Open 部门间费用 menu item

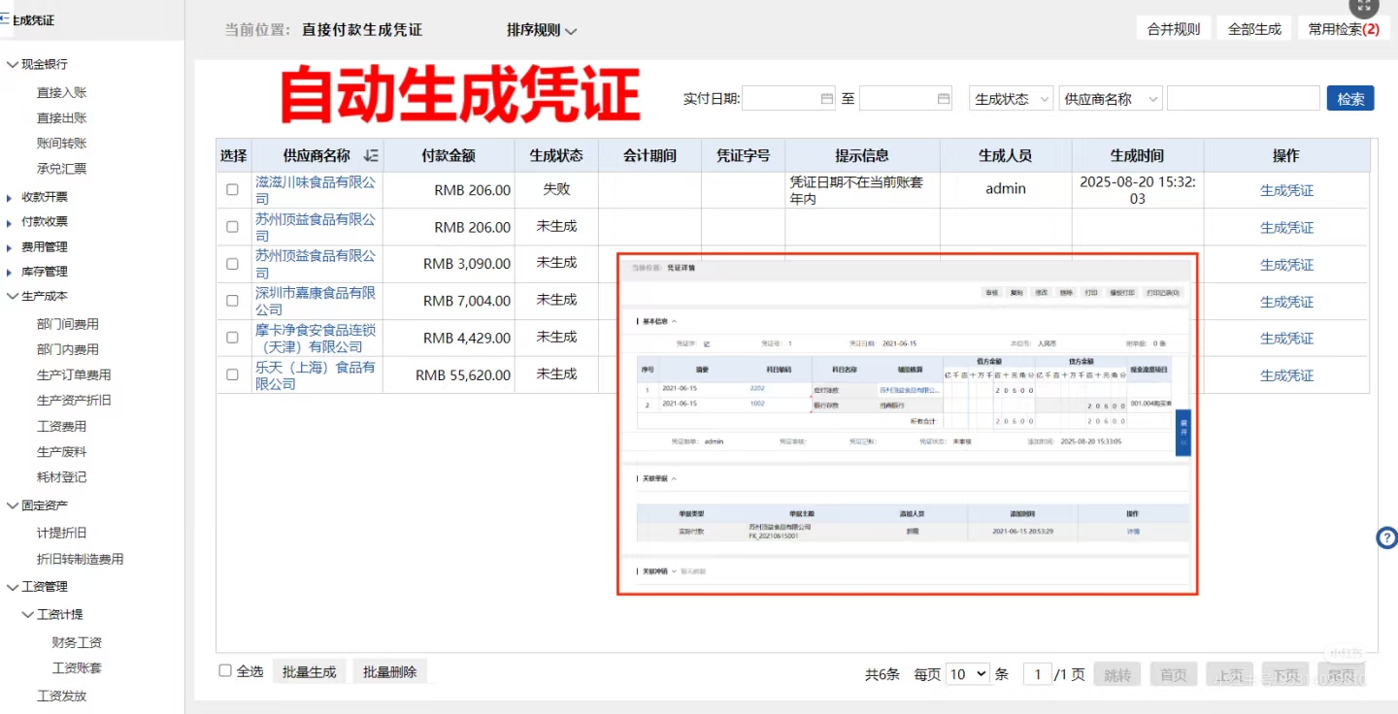[x=68, y=324]
